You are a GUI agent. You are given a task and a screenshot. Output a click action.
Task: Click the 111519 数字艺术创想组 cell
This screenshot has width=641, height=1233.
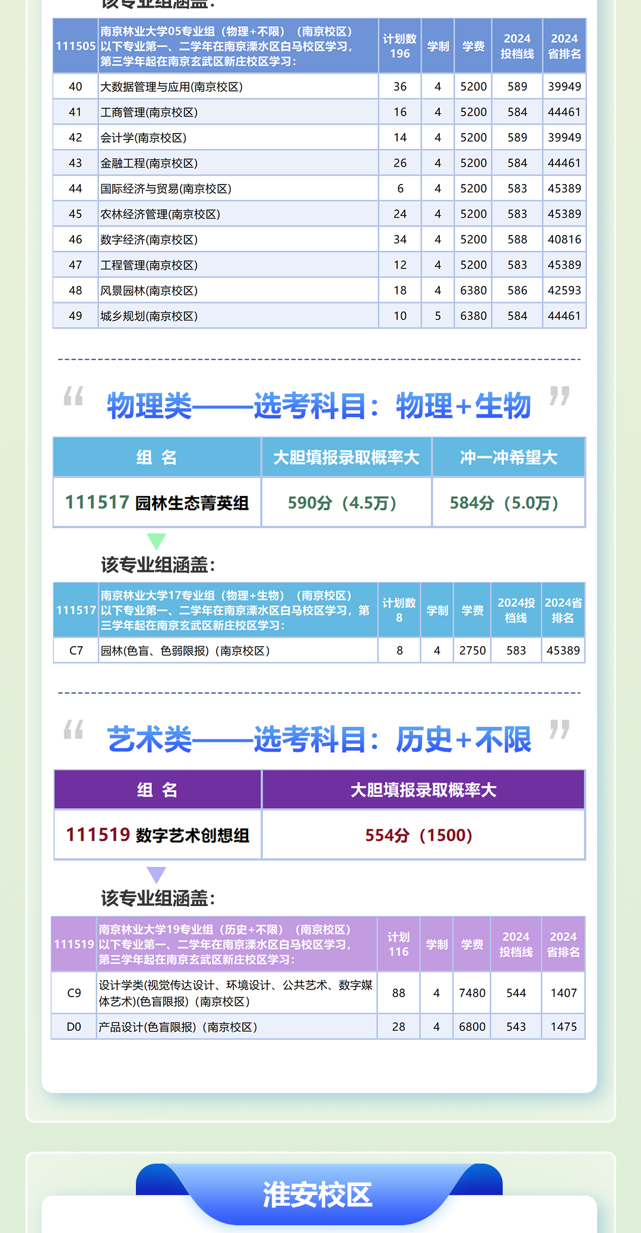[x=158, y=835]
